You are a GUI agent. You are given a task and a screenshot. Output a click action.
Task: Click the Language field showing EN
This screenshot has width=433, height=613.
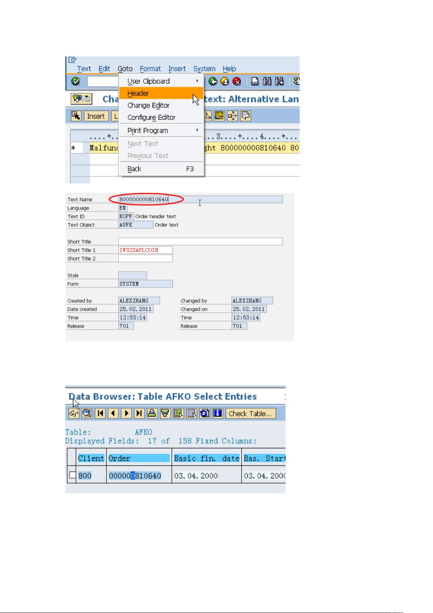(x=123, y=208)
